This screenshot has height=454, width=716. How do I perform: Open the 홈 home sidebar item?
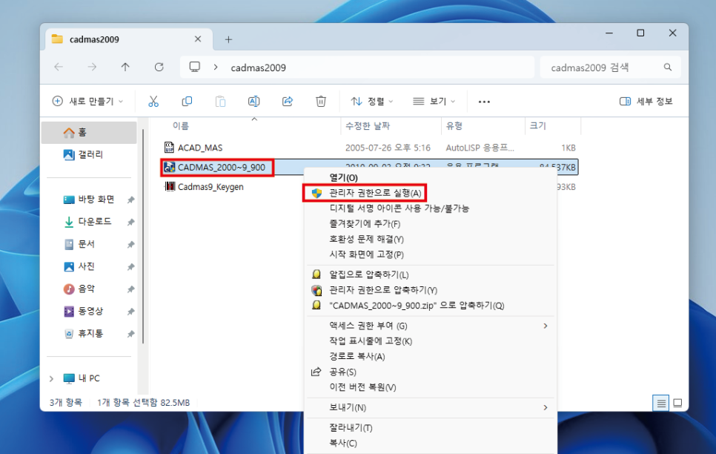click(x=89, y=133)
